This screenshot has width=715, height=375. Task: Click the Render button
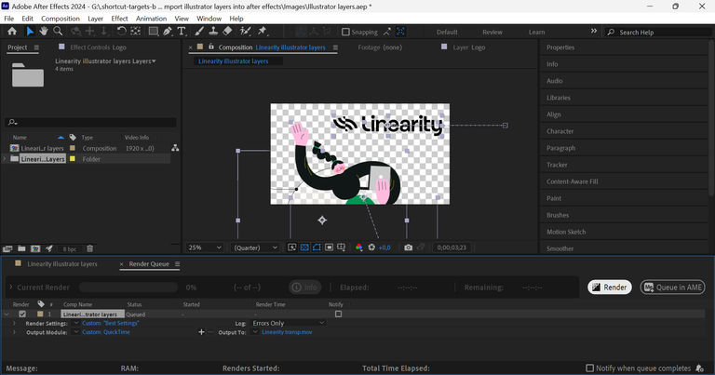(x=610, y=288)
